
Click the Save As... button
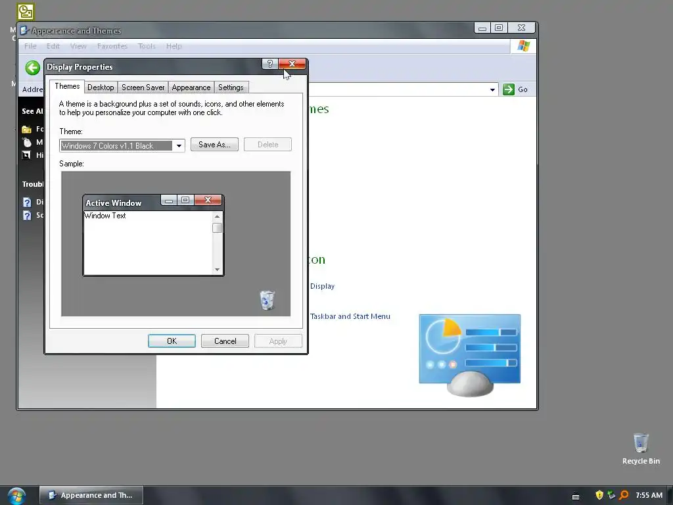pos(214,145)
